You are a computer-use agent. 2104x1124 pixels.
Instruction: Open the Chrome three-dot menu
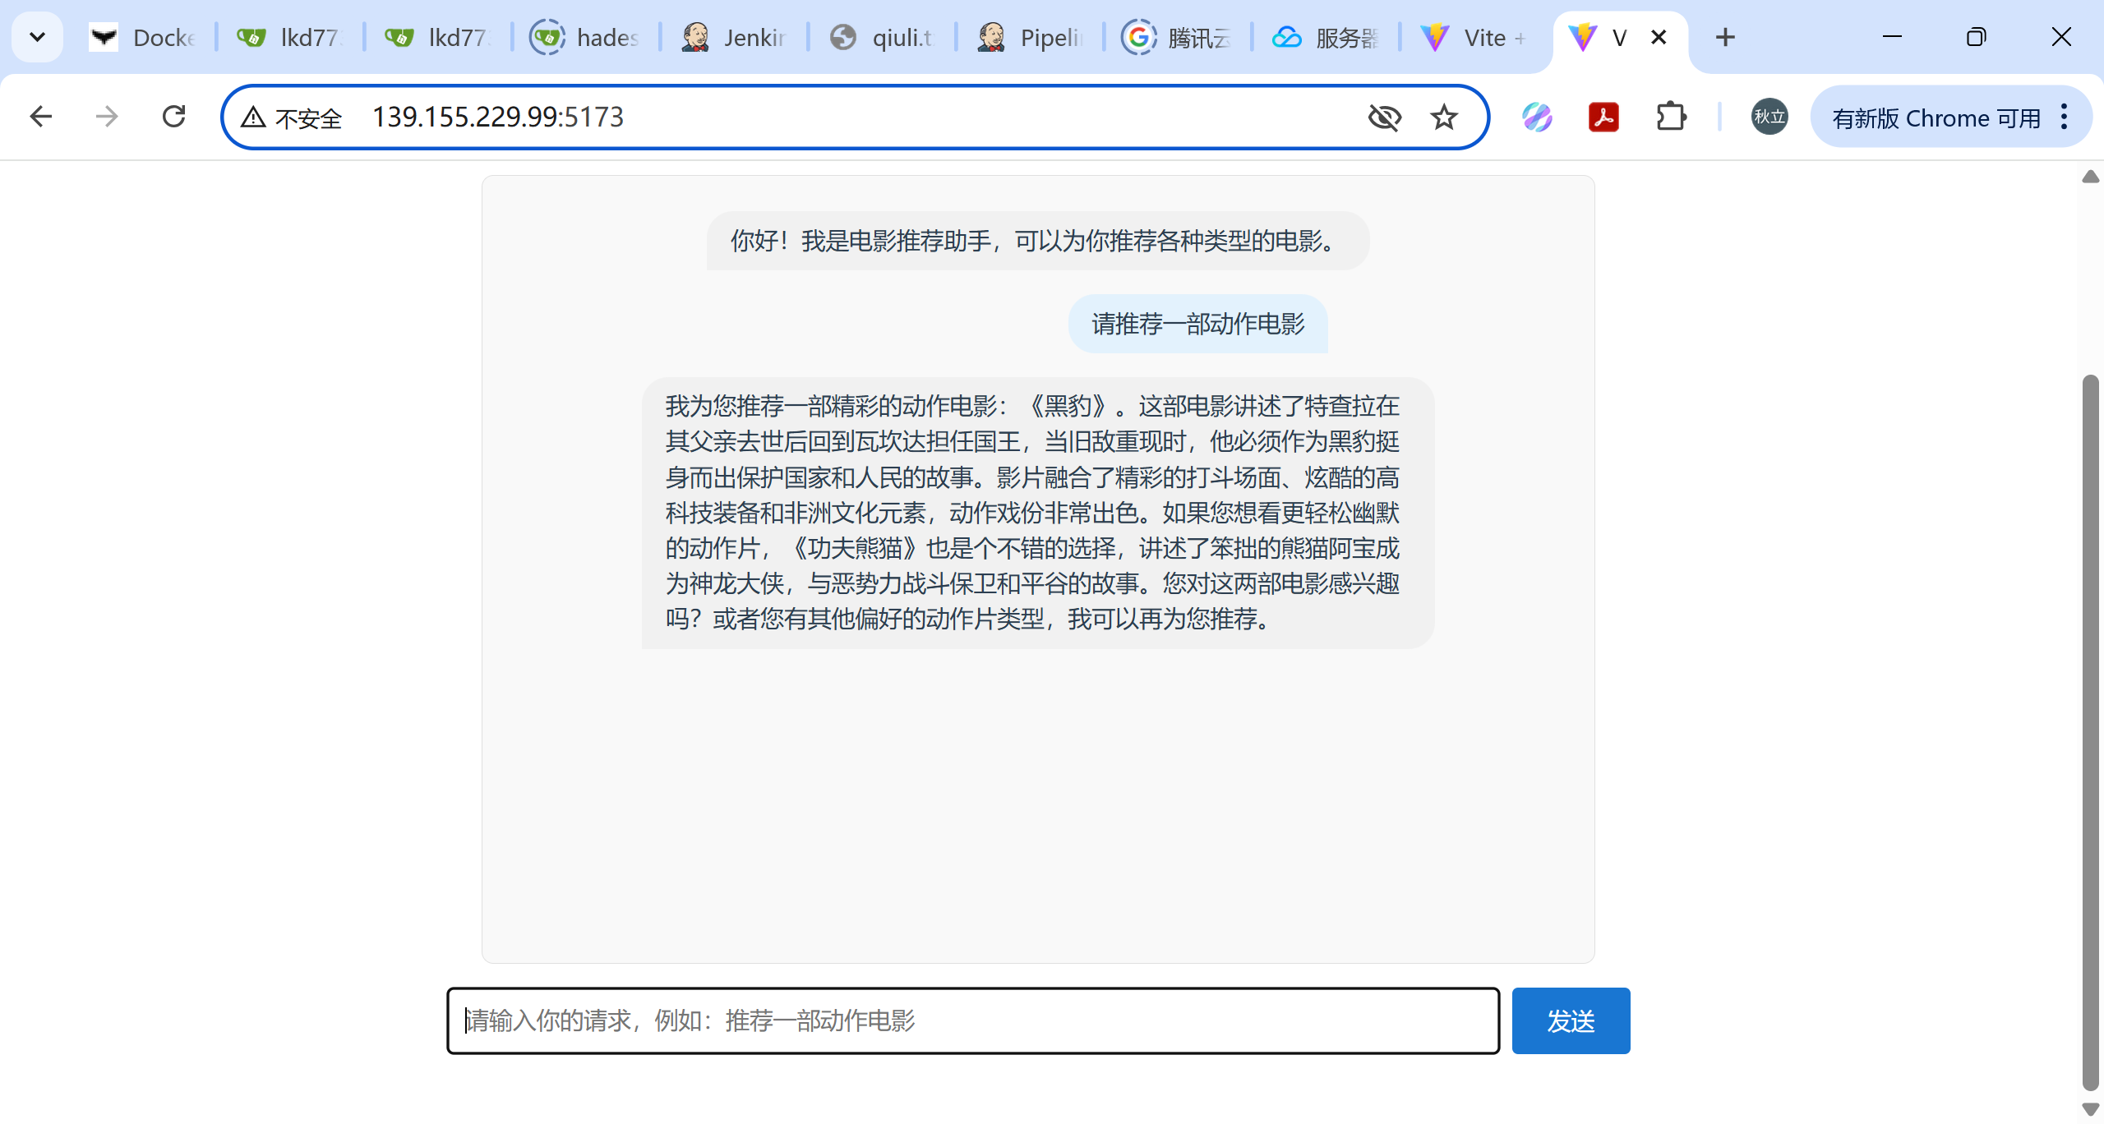point(2065,117)
